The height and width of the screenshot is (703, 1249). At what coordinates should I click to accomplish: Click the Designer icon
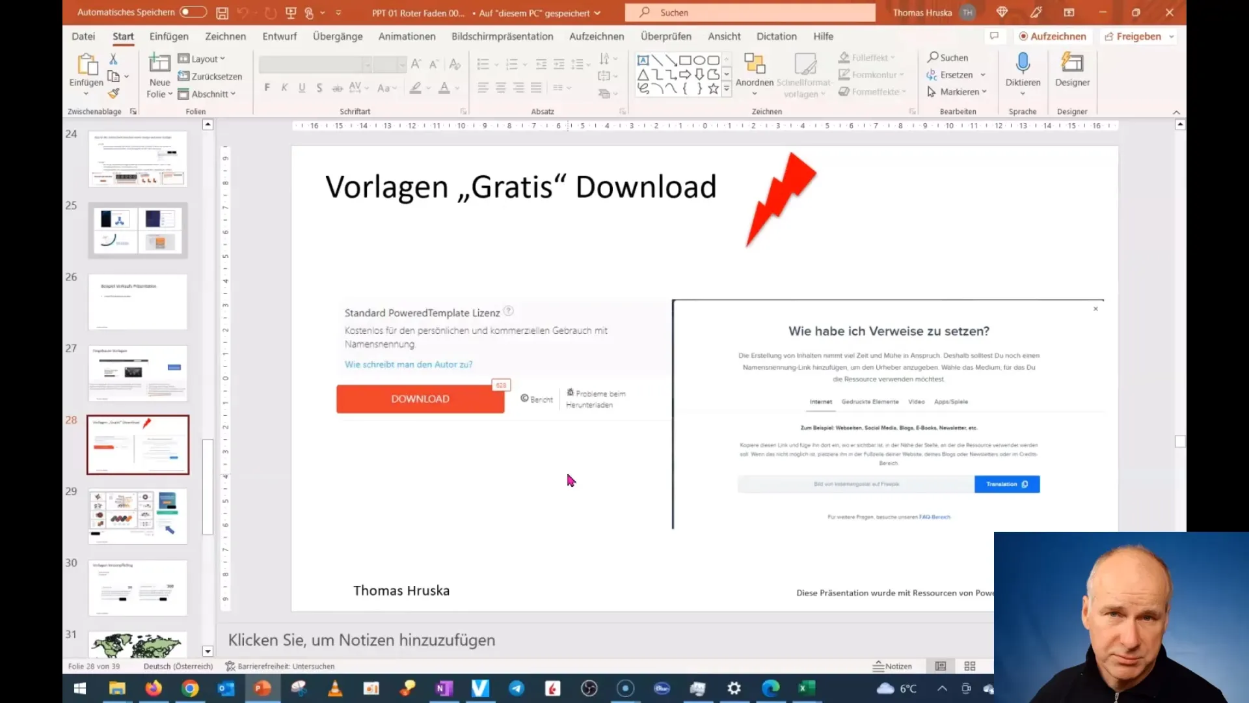[1072, 64]
